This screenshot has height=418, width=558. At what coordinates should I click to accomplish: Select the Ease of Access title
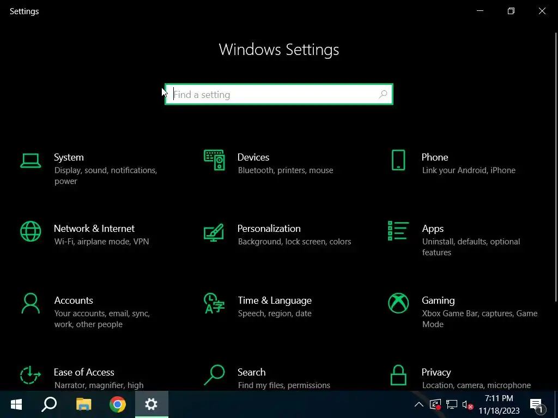tap(83, 372)
